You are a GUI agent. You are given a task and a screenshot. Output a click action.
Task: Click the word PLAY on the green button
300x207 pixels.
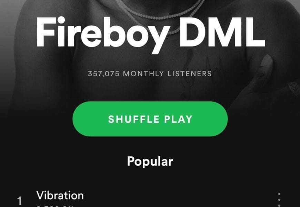pyautogui.click(x=178, y=119)
